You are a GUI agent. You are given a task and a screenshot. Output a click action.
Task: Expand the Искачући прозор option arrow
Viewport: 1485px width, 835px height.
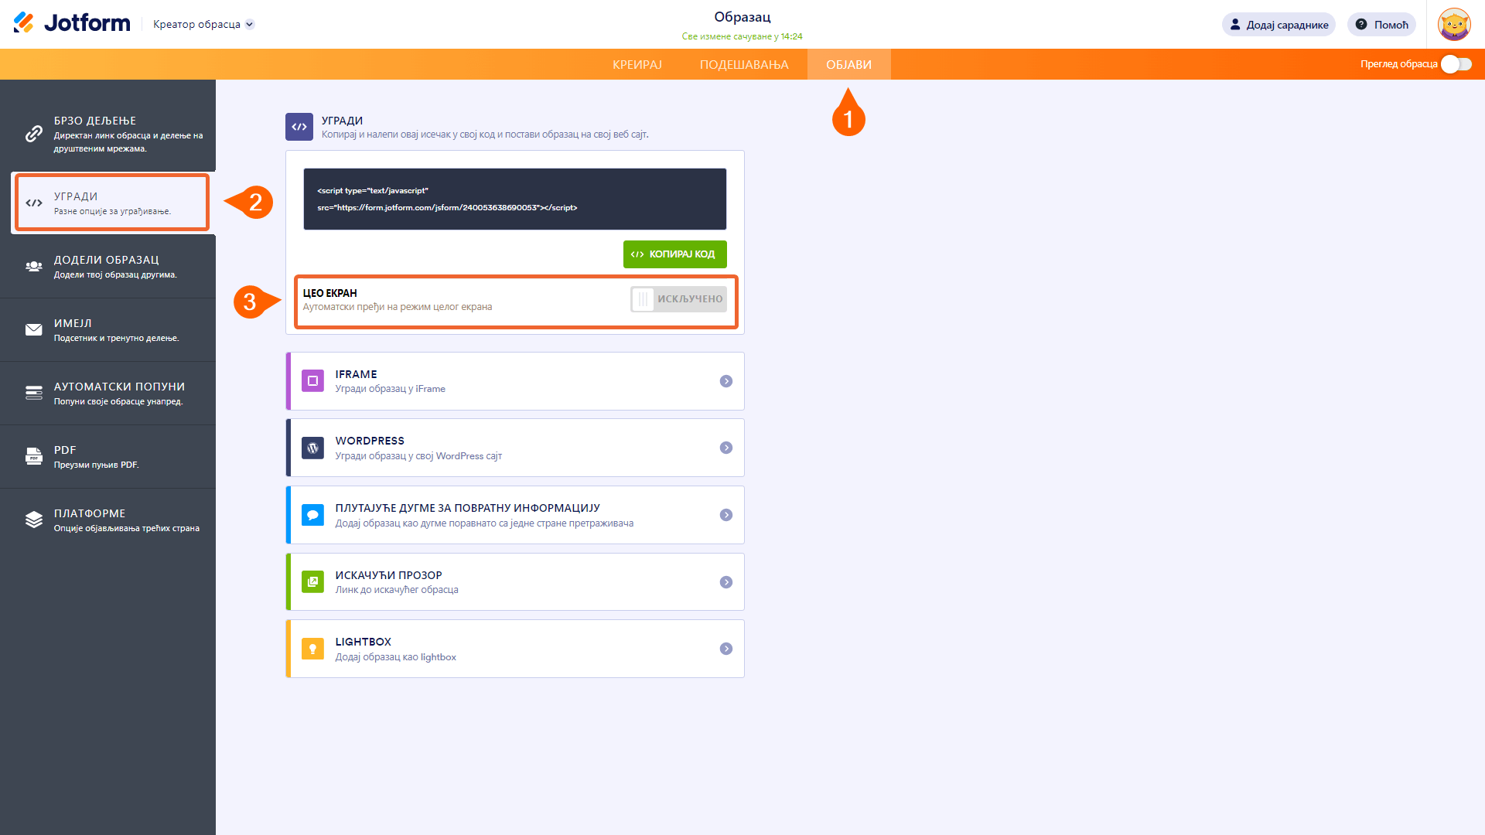pos(725,582)
